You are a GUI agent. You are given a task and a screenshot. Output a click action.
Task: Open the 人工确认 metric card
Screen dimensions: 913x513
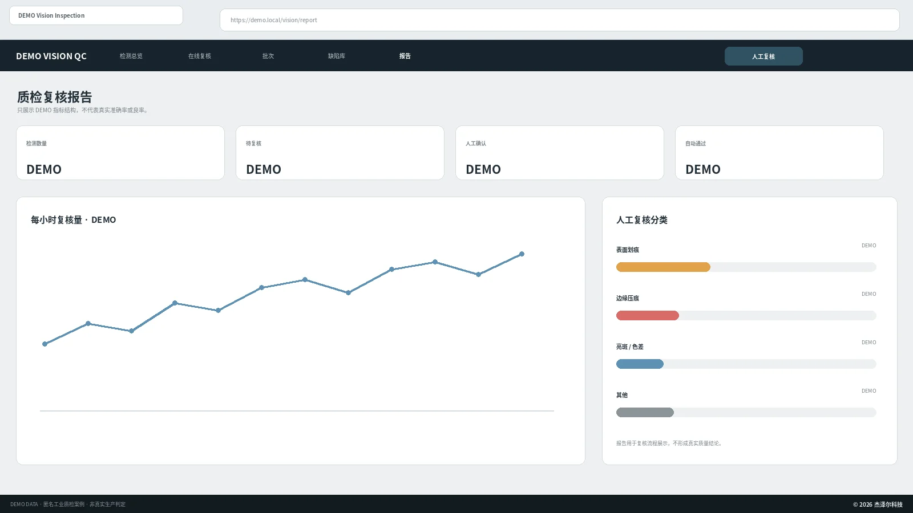tap(560, 153)
